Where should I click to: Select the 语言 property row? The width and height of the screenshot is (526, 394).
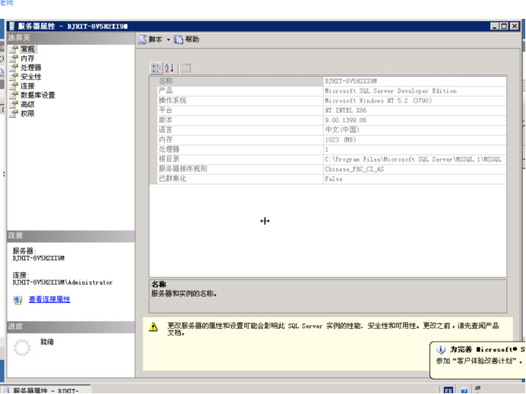(x=328, y=130)
